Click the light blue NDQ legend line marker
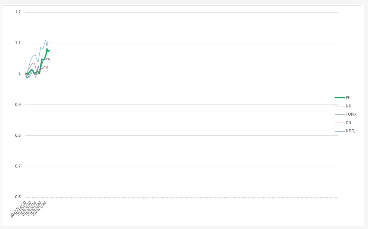 click(x=340, y=131)
